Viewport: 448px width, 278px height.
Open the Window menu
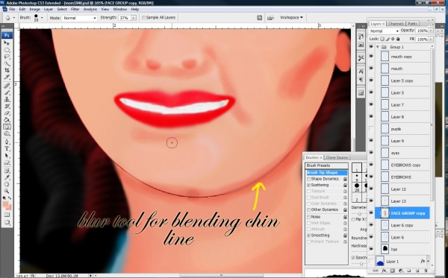pos(119,9)
